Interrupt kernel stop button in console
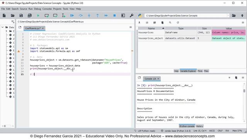Screen dimensions: 247x139 (229, 78)
